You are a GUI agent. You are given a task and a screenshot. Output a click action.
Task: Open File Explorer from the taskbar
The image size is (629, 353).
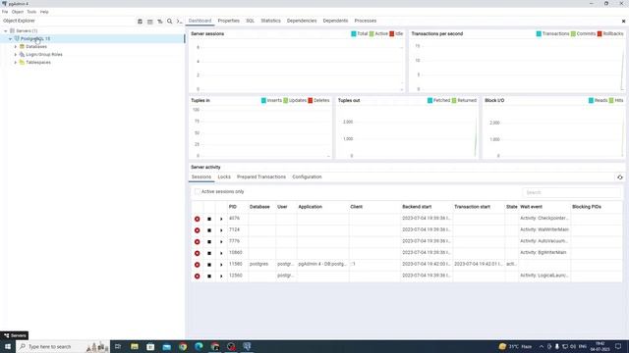pos(135,346)
